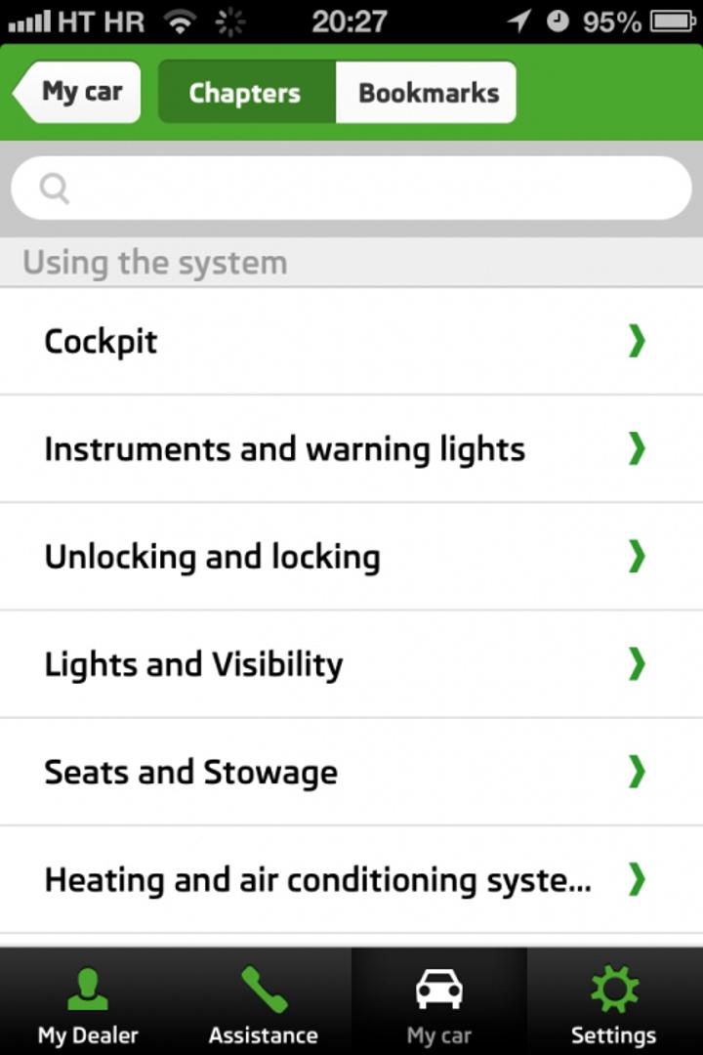This screenshot has width=703, height=1055.
Task: Expand Instruments and warning lights chevron
Action: coord(637,448)
